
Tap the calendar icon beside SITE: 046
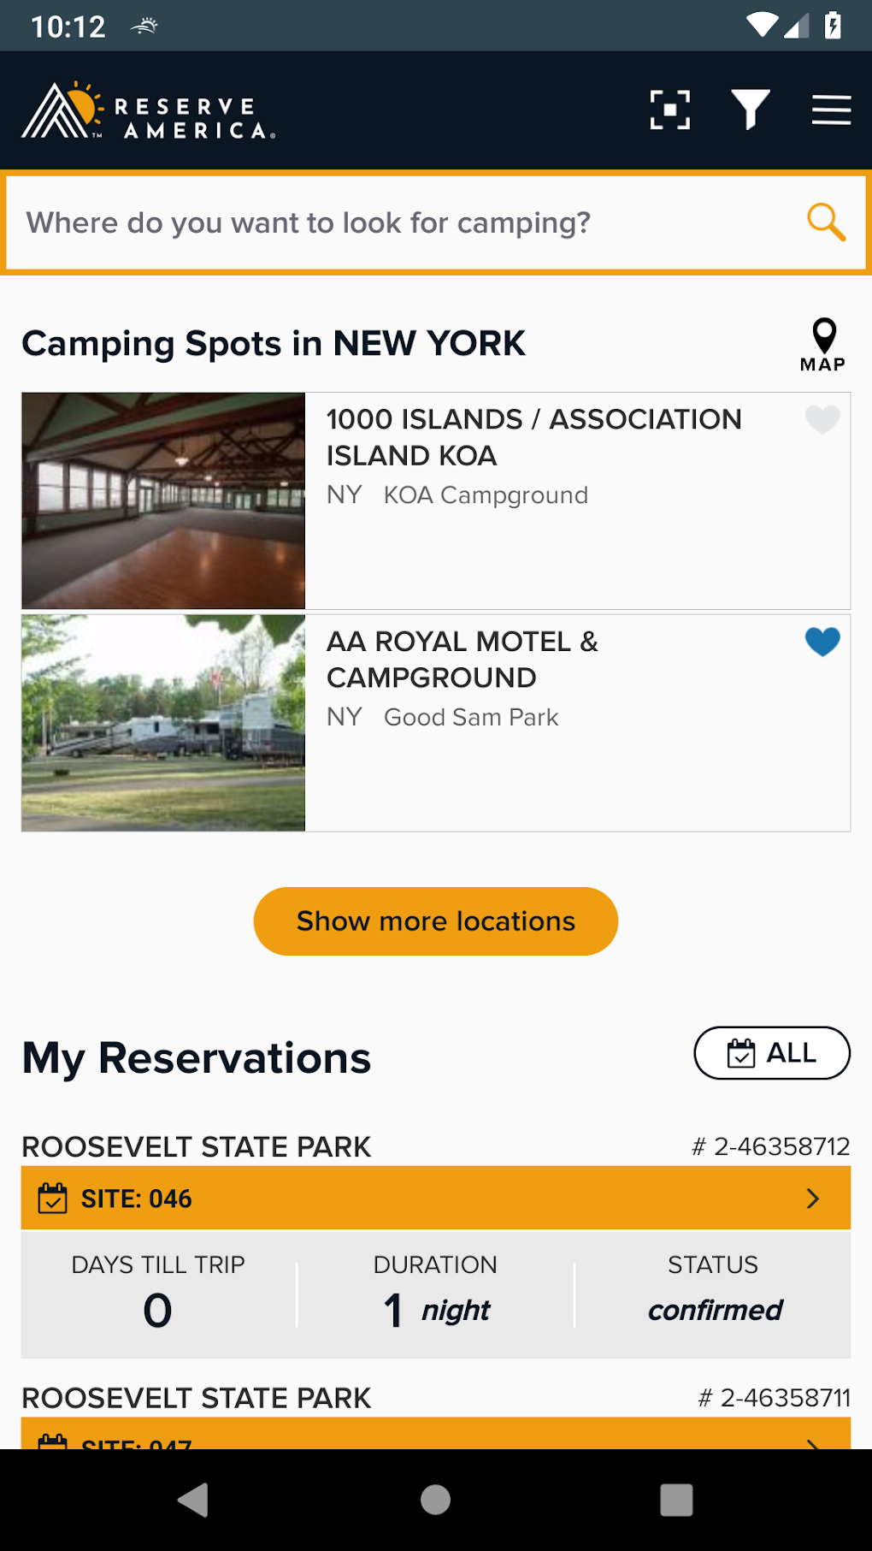click(x=52, y=1199)
